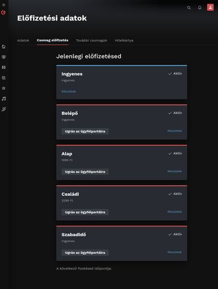Screen dimensions: 218x289
Task: Open search with the magnifier icon
Action: point(189,8)
